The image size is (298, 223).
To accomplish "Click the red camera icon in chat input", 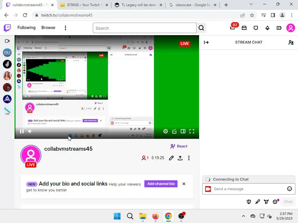I will click(208, 189).
